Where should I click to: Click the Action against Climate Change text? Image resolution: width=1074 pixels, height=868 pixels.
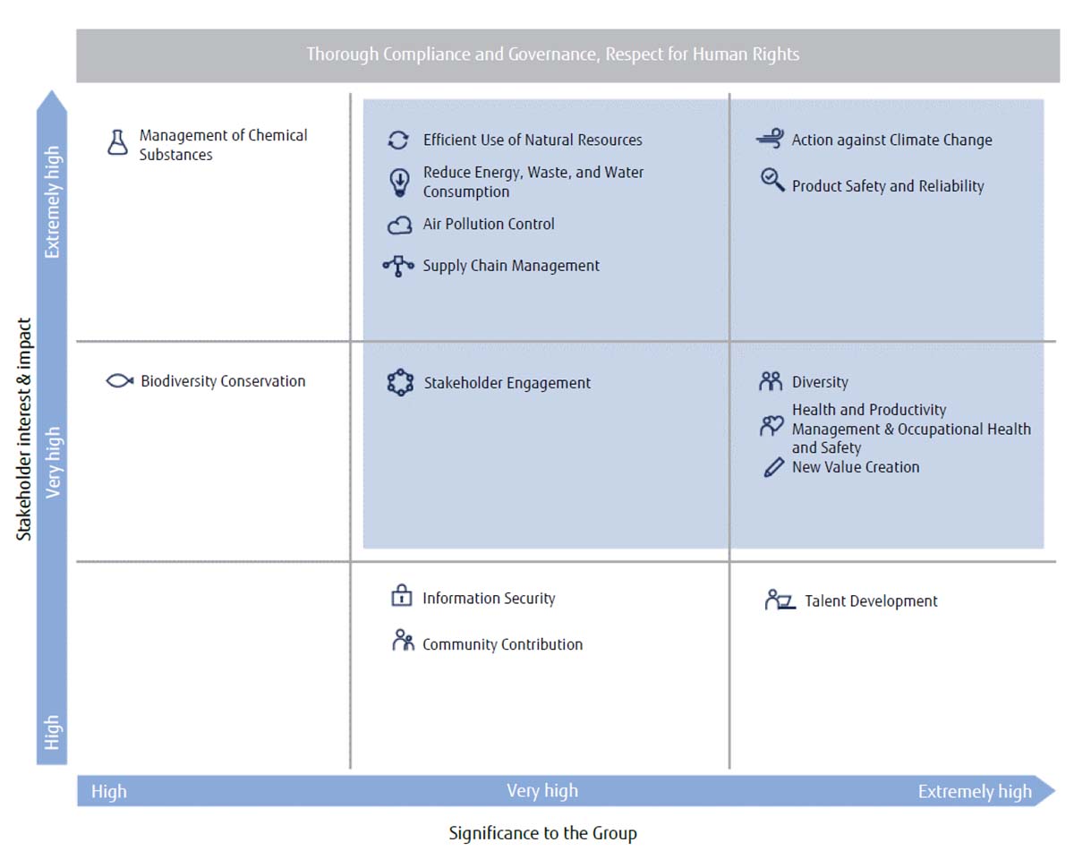(891, 140)
